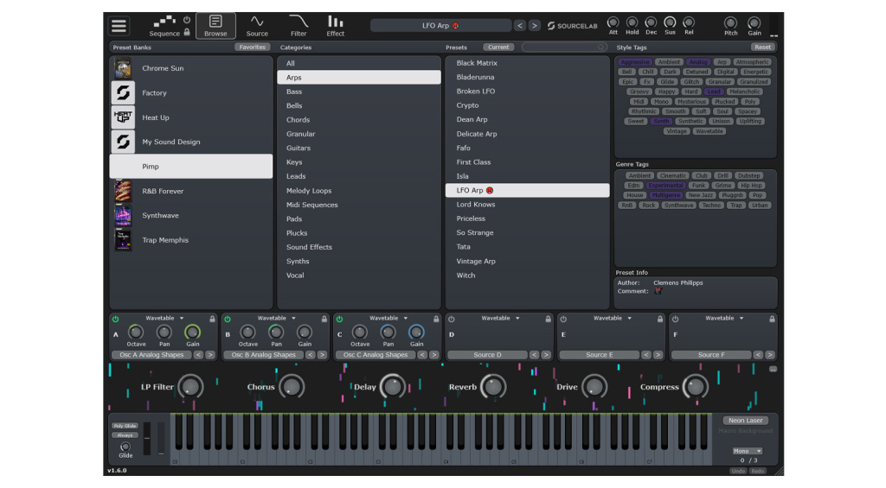Image resolution: width=886 pixels, height=488 pixels.
Task: Open oscillator C Wavetable type dropdown
Action: pyautogui.click(x=388, y=318)
